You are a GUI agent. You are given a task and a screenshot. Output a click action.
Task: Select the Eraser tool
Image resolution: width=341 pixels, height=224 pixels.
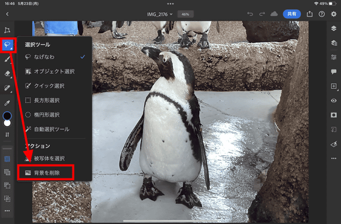click(x=7, y=73)
